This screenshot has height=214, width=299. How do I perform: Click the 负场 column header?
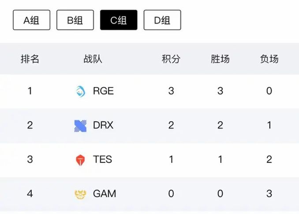click(x=269, y=59)
